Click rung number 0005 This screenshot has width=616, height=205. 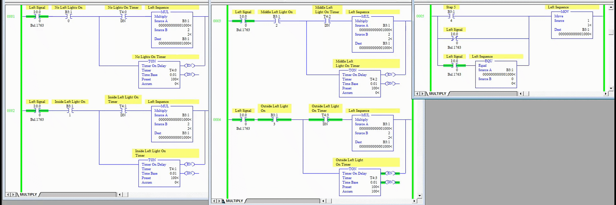point(420,16)
